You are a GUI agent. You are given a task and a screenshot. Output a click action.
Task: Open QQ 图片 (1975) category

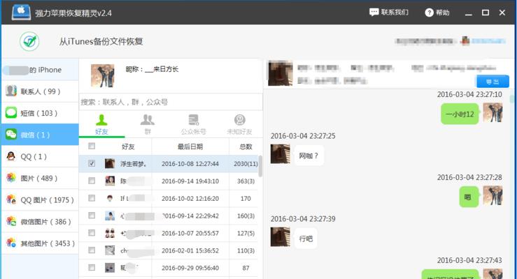(40, 199)
